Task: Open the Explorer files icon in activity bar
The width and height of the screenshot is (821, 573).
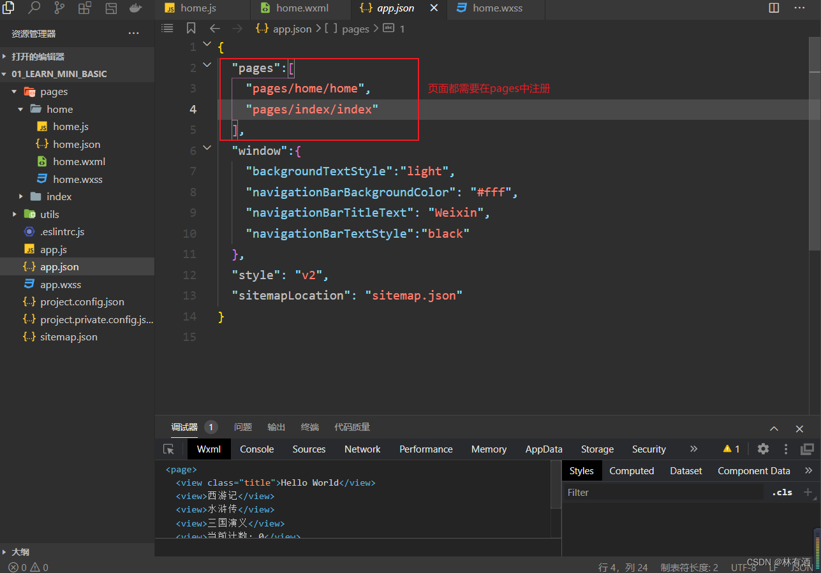Action: click(8, 8)
